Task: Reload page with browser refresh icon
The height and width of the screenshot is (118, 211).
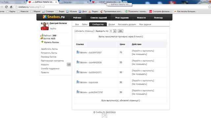Action: 6,7
